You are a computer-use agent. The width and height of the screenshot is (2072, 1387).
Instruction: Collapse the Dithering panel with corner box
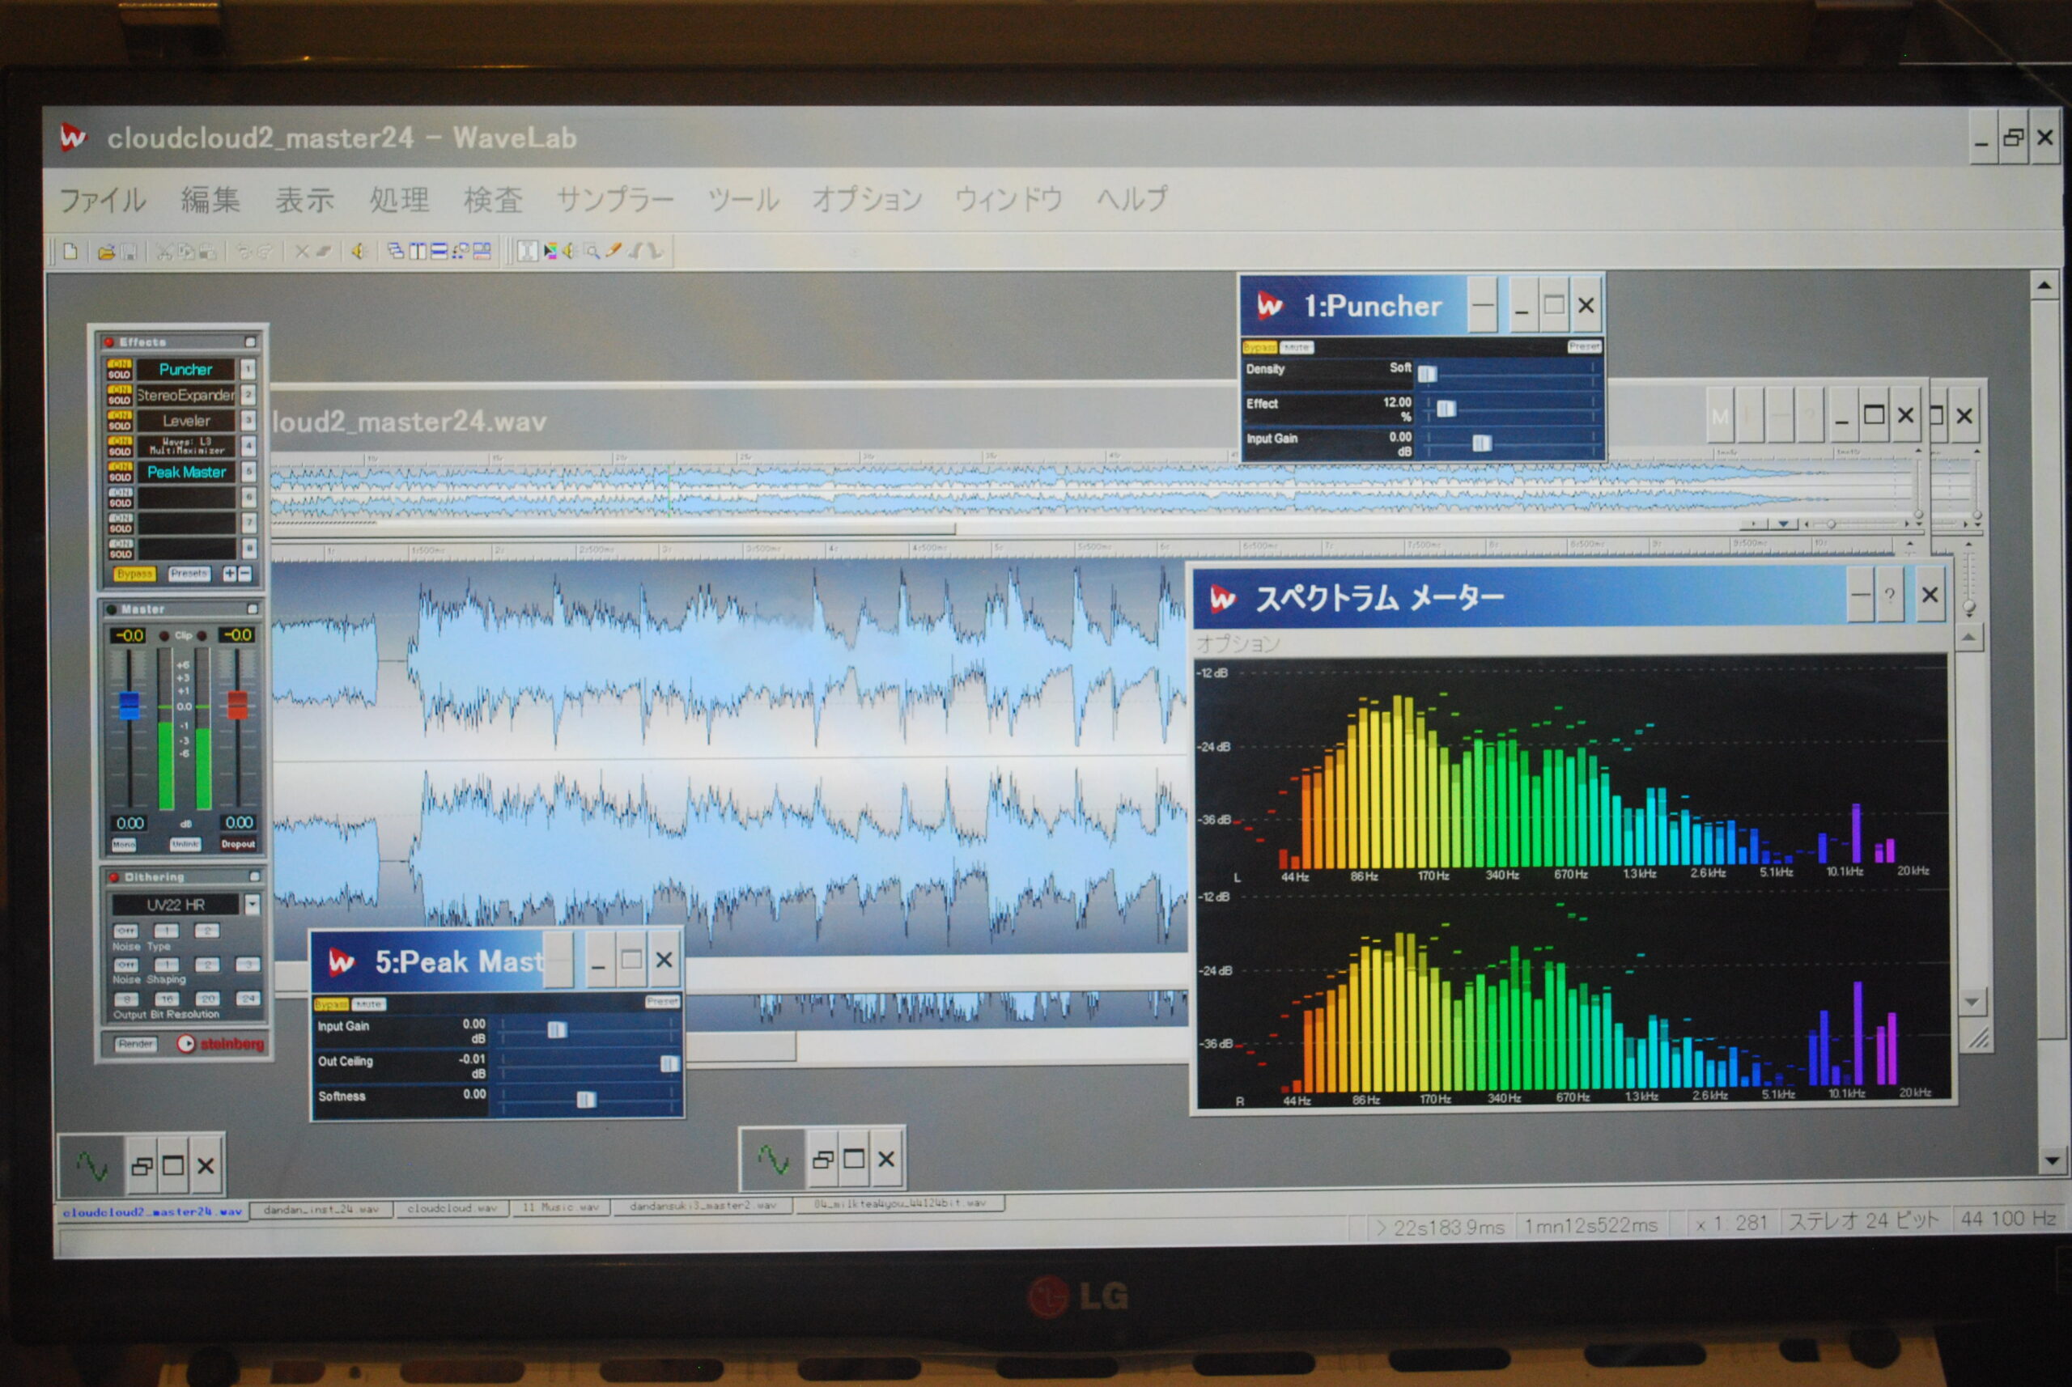click(255, 876)
